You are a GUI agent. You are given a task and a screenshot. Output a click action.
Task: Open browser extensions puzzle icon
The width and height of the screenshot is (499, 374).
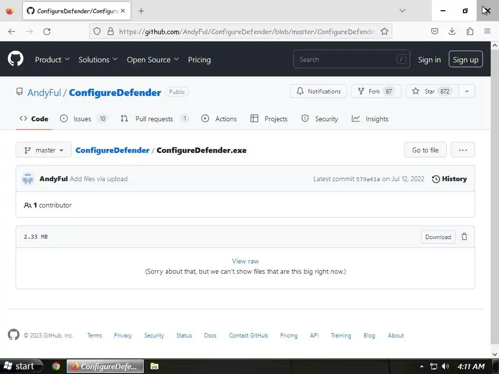(470, 31)
